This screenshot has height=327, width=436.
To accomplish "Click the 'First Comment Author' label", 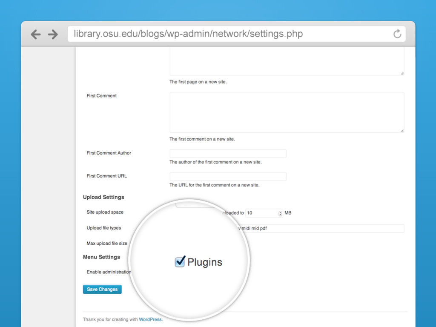I will (109, 153).
